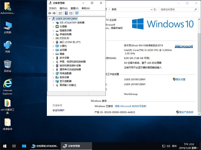The width and height of the screenshot is (201, 150).
Task: Expand the 显示适配器 tree node
Action: tap(53, 81)
